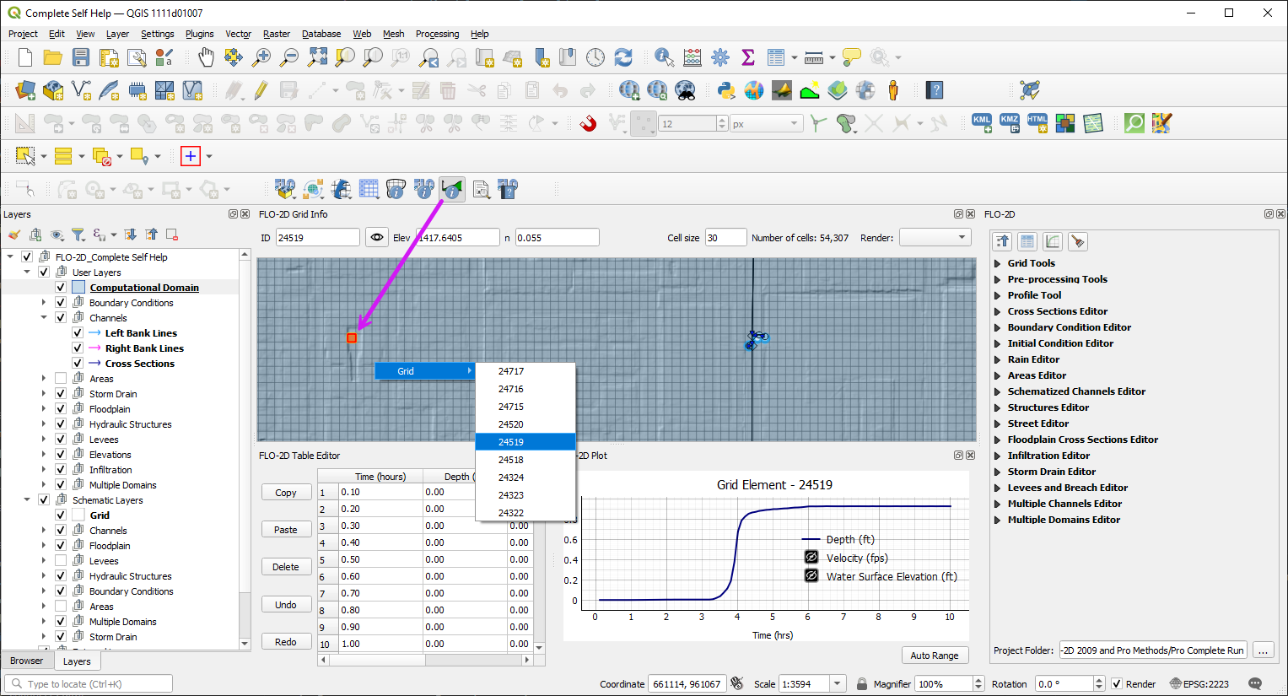Screen dimensions: 1288x696
Task: Click the Depth (ft) legend line swatch
Action: click(x=811, y=540)
